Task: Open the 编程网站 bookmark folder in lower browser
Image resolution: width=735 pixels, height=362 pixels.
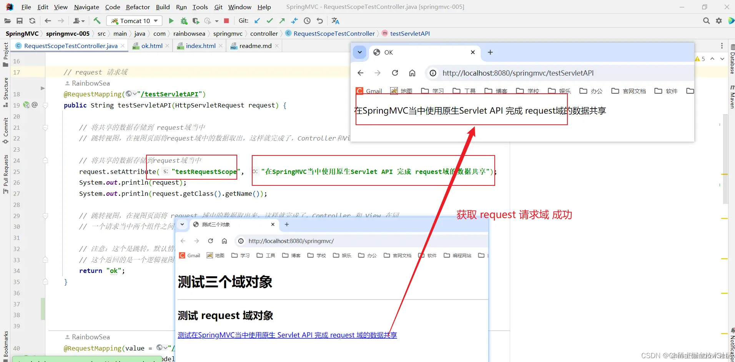Action: [x=457, y=255]
